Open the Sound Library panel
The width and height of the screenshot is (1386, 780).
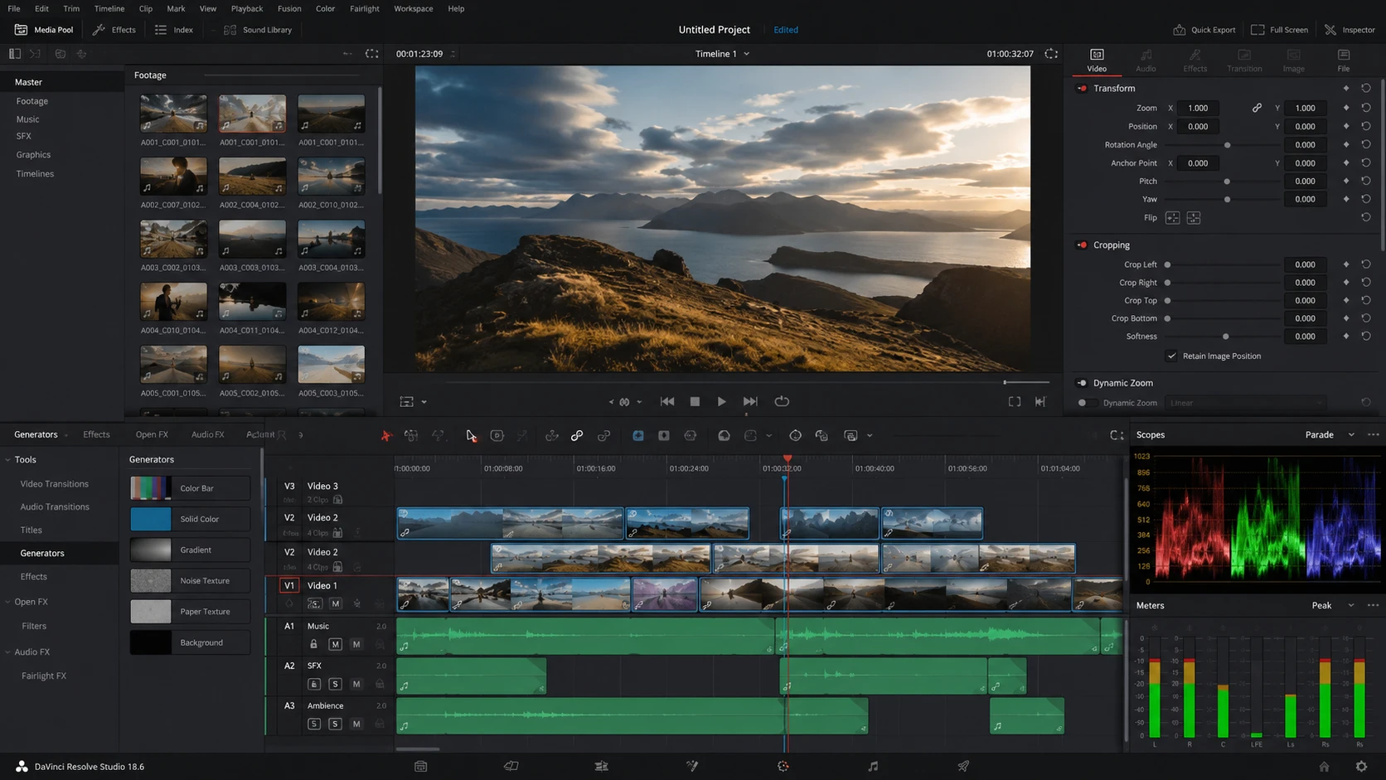258,30
